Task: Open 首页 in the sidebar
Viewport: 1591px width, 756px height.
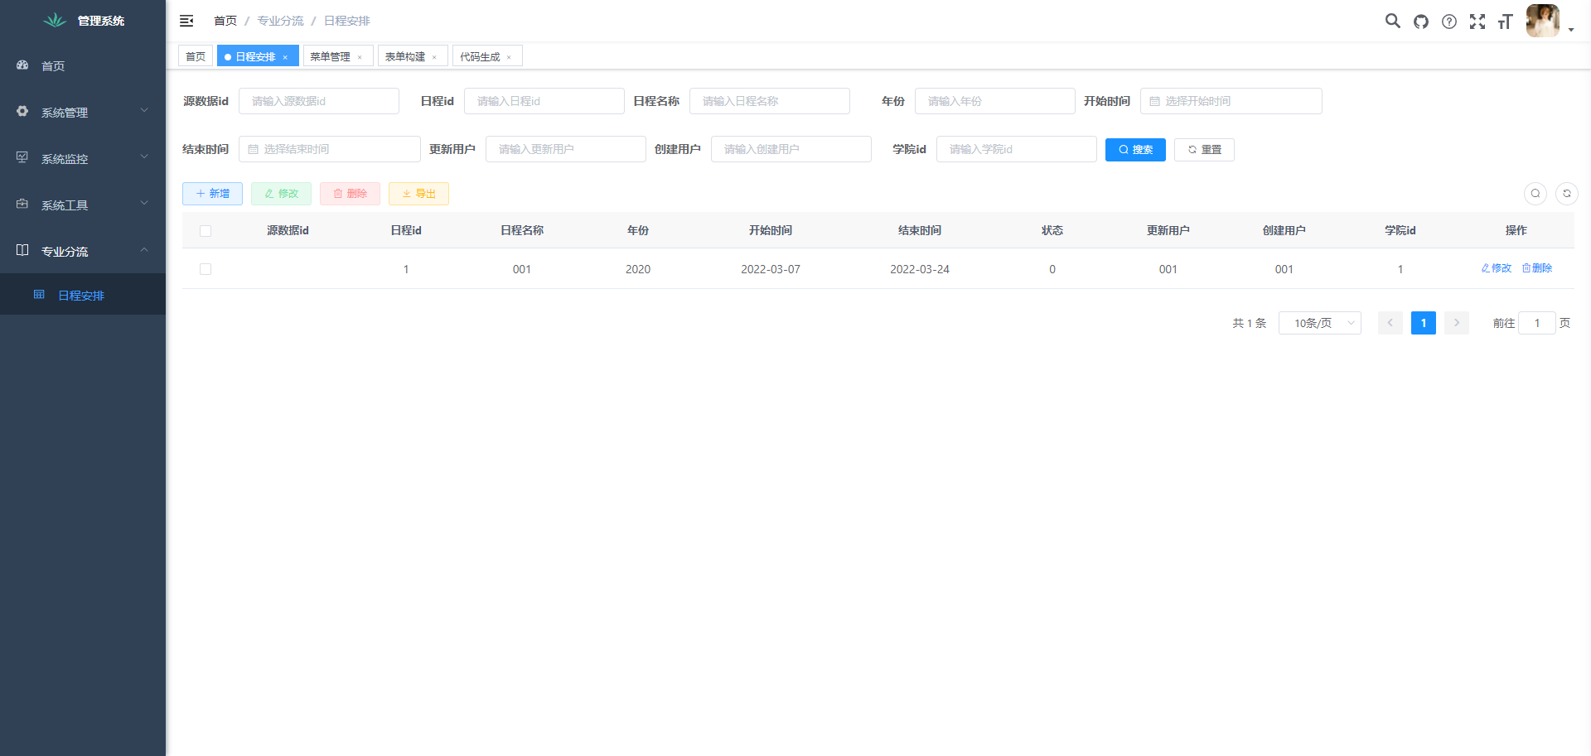Action: [83, 65]
